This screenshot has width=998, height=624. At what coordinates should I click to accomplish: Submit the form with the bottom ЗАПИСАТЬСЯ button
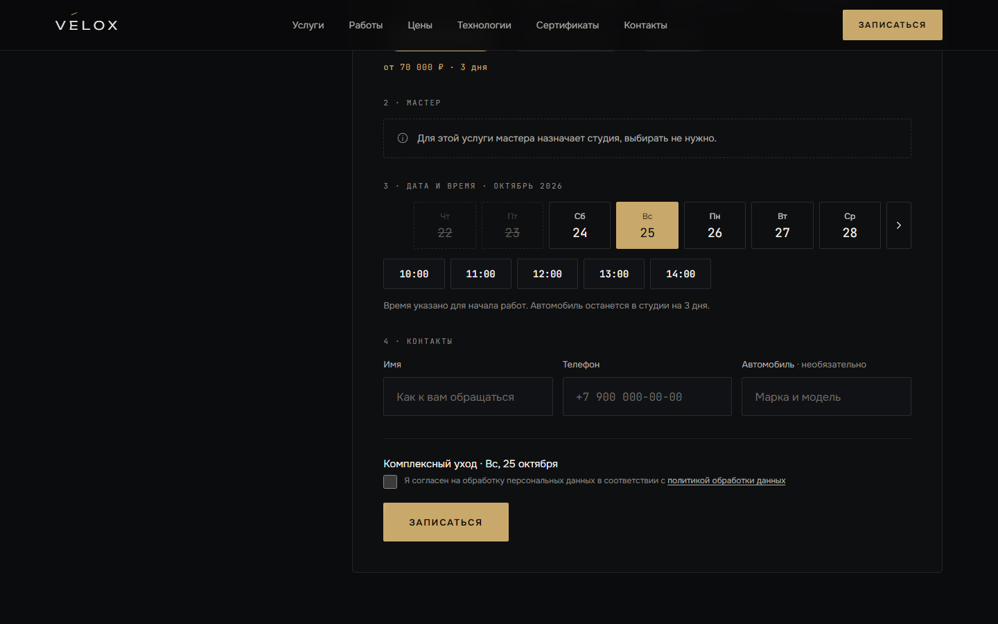(x=446, y=522)
